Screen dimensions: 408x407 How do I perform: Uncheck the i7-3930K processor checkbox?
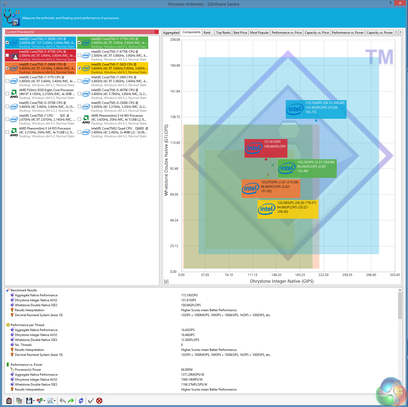click(7, 43)
